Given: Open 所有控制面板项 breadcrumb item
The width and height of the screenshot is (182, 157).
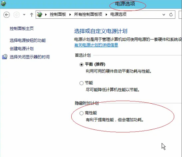Looking at the screenshot, I should (x=88, y=14).
